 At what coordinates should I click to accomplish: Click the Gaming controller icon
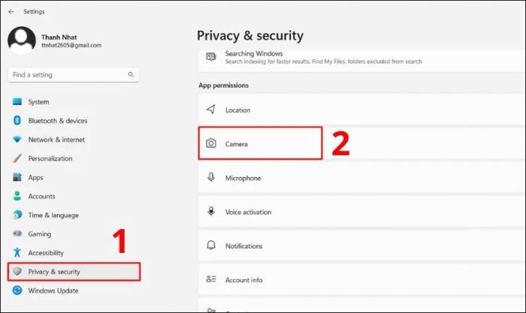[x=17, y=234]
